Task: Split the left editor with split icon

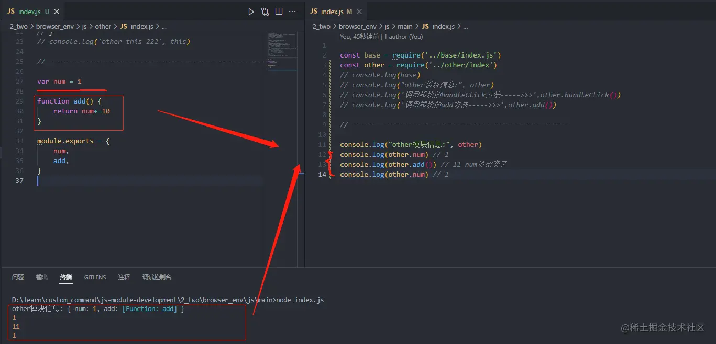Action: 279,12
